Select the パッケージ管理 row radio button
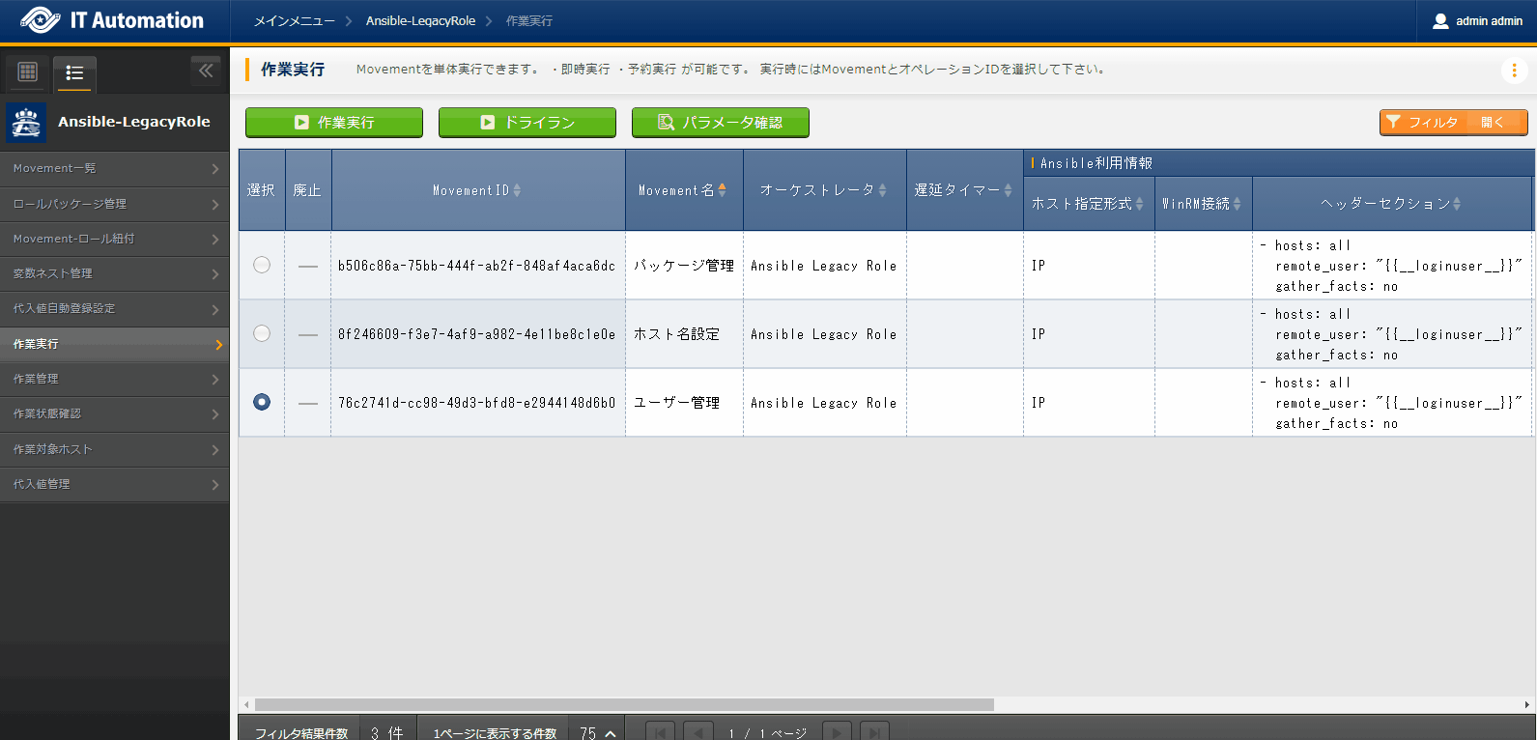The height and width of the screenshot is (740, 1537). pyautogui.click(x=262, y=265)
